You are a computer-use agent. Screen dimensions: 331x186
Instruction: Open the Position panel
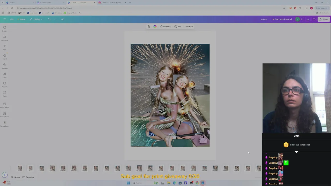[x=189, y=27]
